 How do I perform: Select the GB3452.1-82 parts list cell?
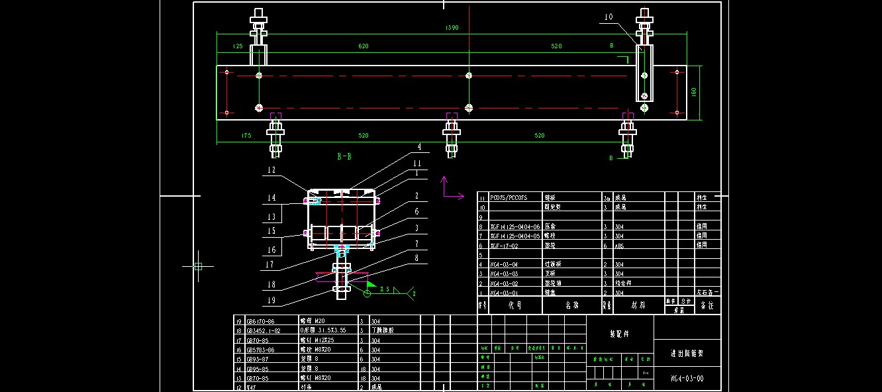coord(263,330)
